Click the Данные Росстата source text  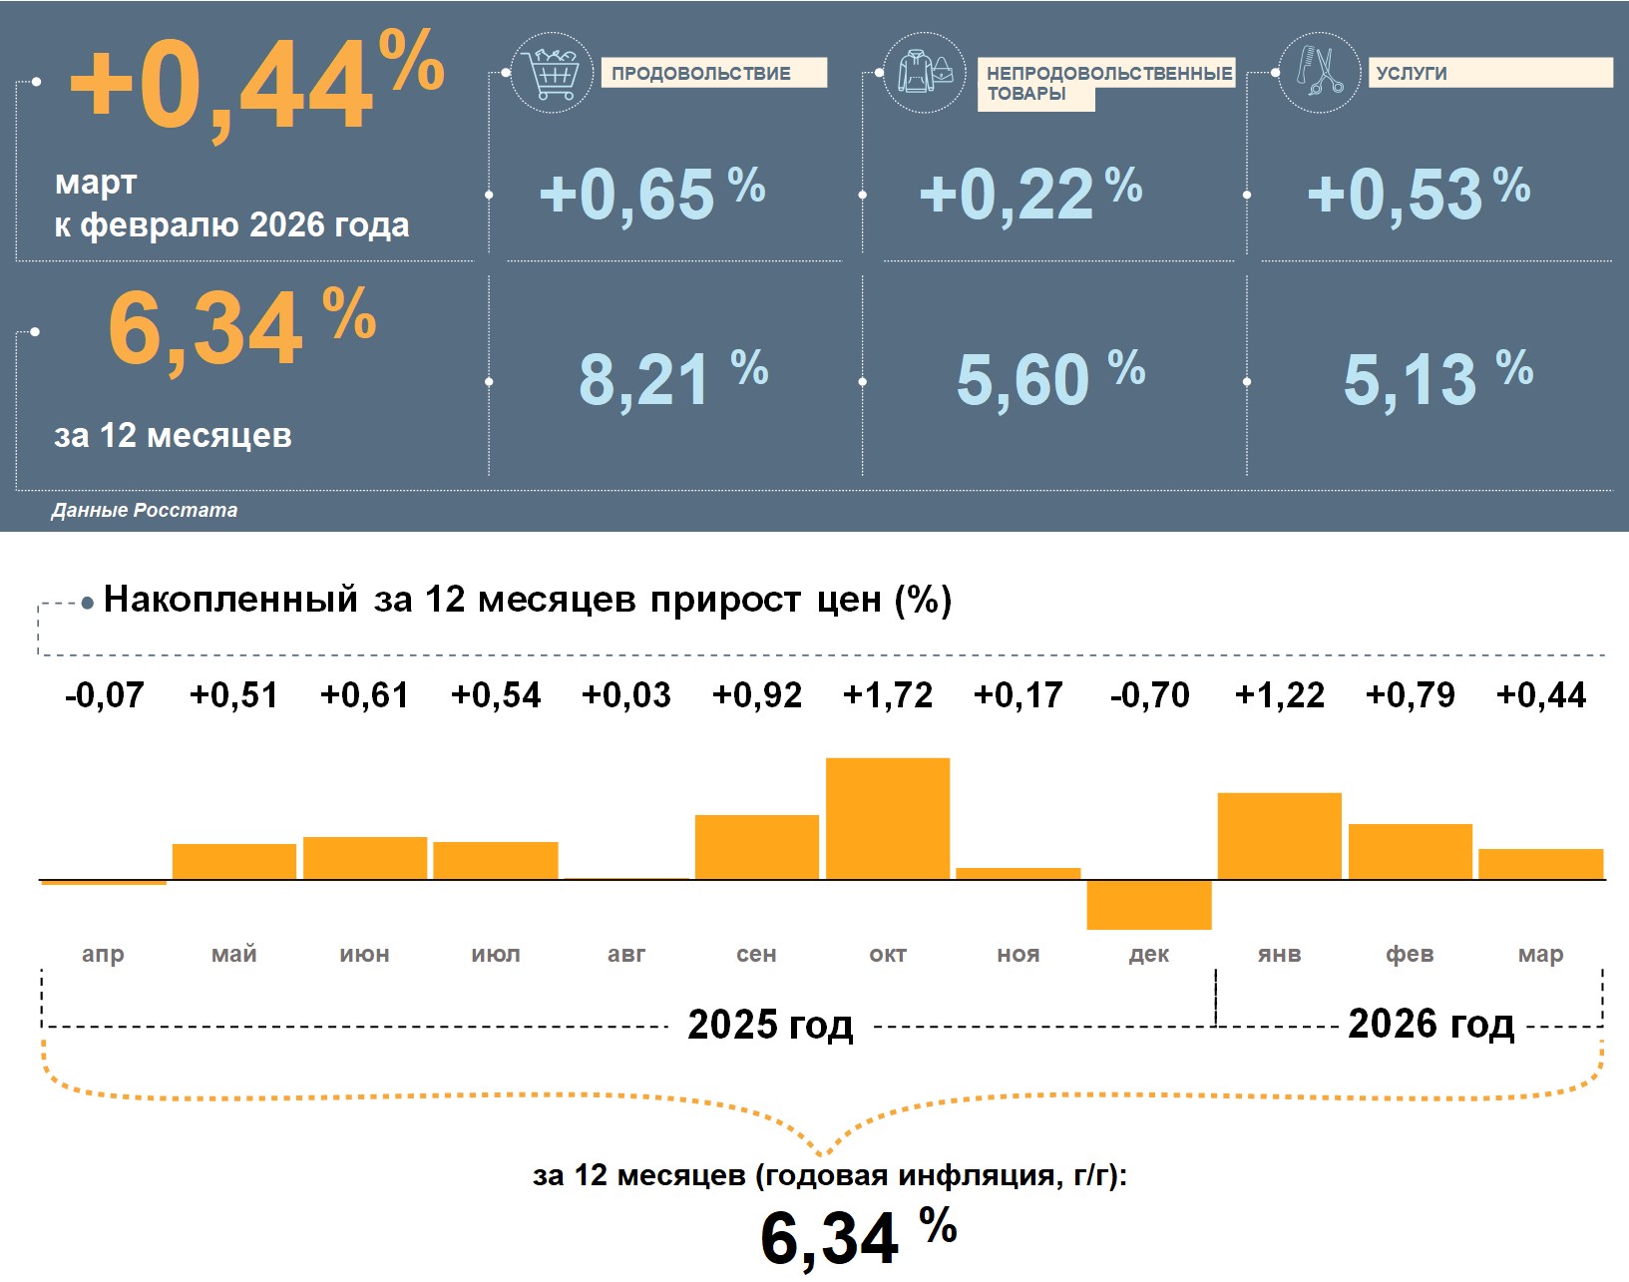[145, 510]
